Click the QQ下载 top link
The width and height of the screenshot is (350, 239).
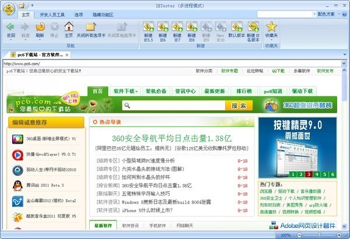click(278, 71)
